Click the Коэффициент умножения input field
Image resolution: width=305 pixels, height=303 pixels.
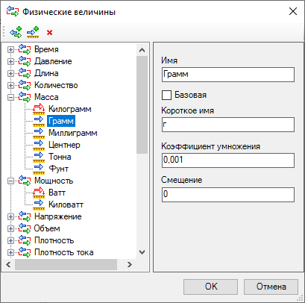[x=228, y=160]
